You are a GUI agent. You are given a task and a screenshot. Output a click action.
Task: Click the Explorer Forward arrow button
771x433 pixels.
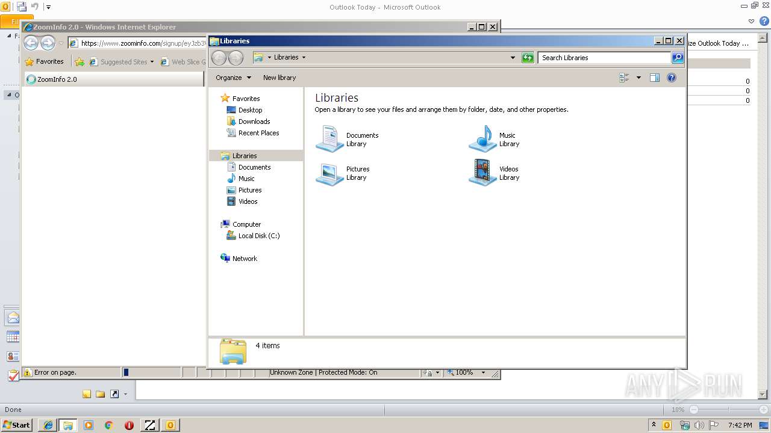point(236,58)
